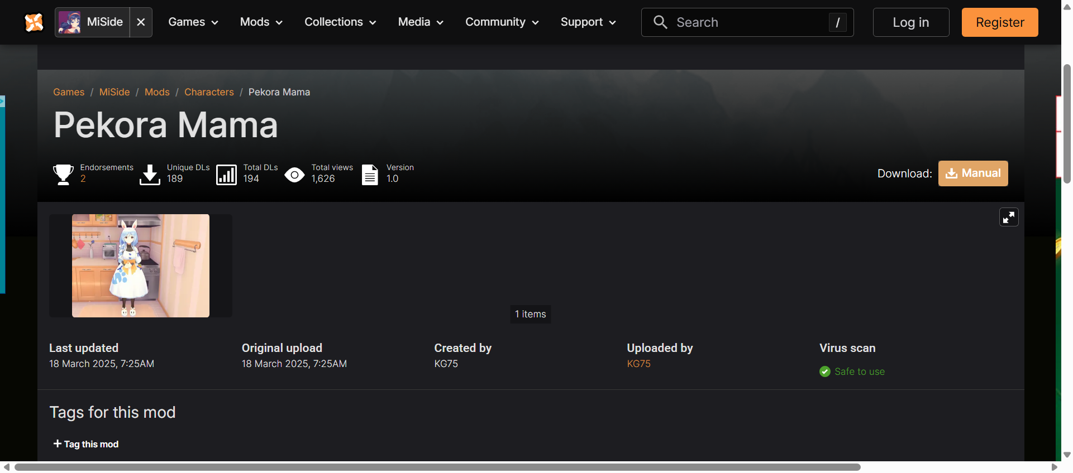Click the Unique DLs download icon
Screen dimensions: 1073x473
click(150, 174)
